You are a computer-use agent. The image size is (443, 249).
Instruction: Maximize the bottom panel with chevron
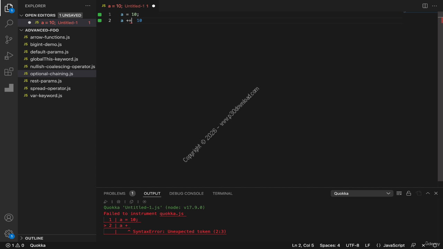428,193
